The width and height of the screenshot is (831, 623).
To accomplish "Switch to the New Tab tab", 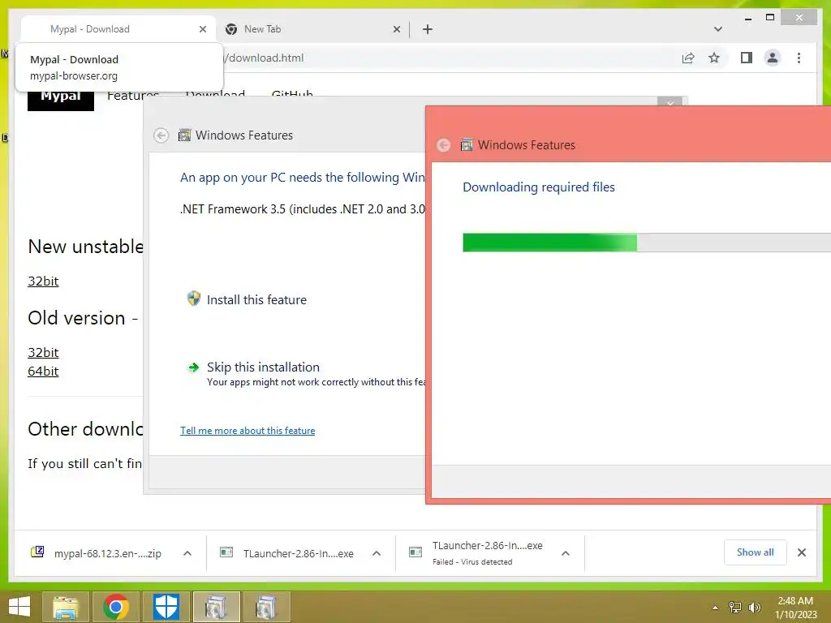I will [x=312, y=29].
